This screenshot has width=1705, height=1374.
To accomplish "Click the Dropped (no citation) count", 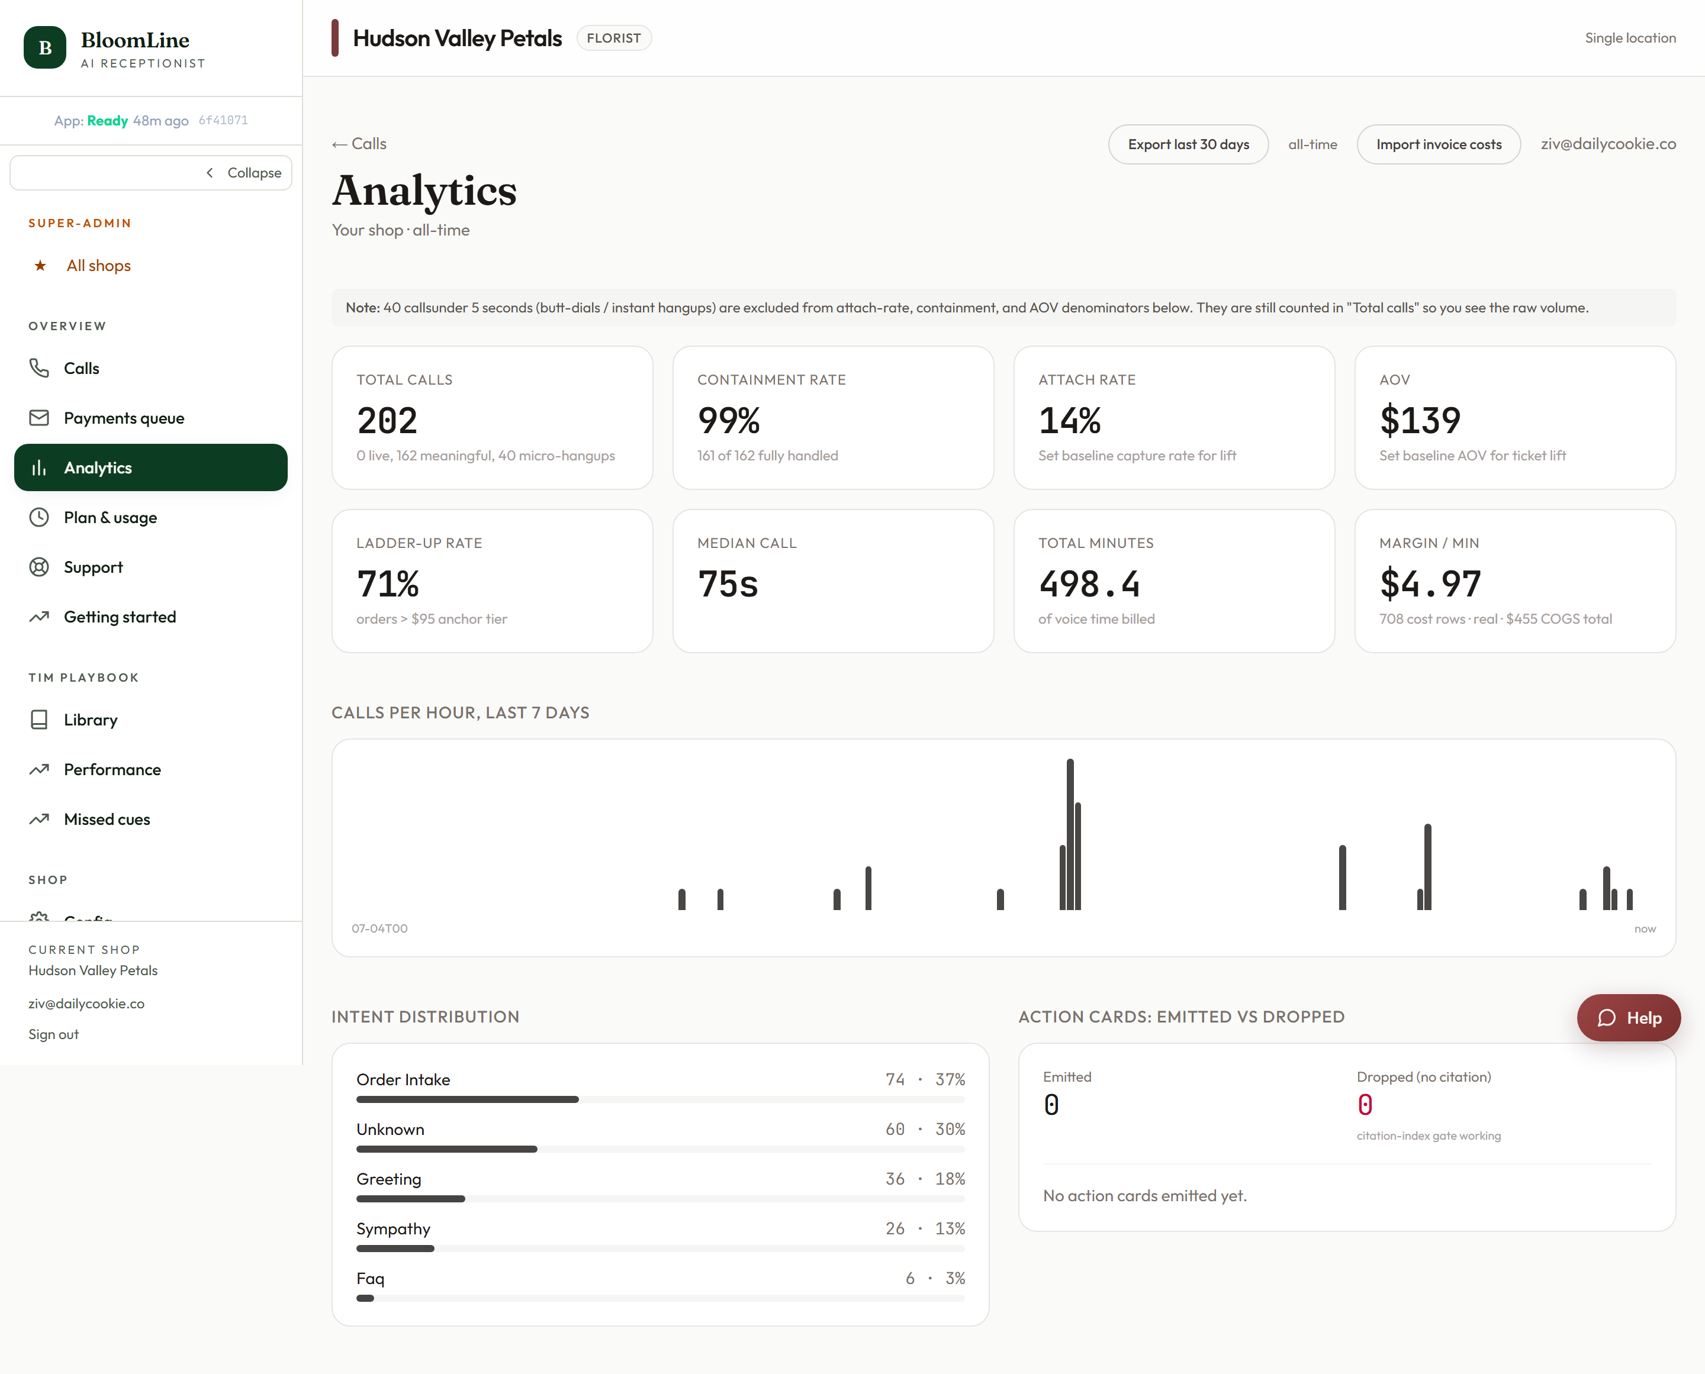I will click(1365, 1105).
